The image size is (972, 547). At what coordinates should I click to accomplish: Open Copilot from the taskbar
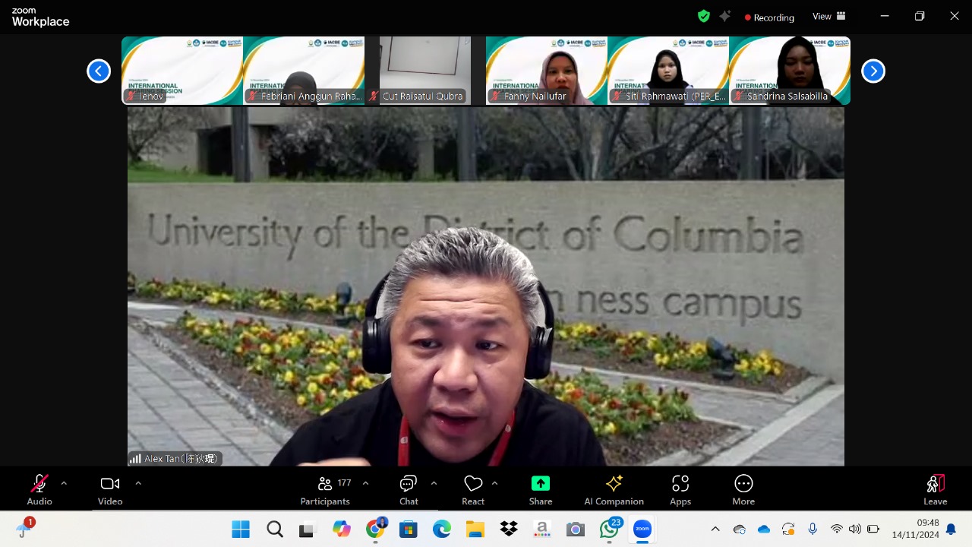click(342, 529)
